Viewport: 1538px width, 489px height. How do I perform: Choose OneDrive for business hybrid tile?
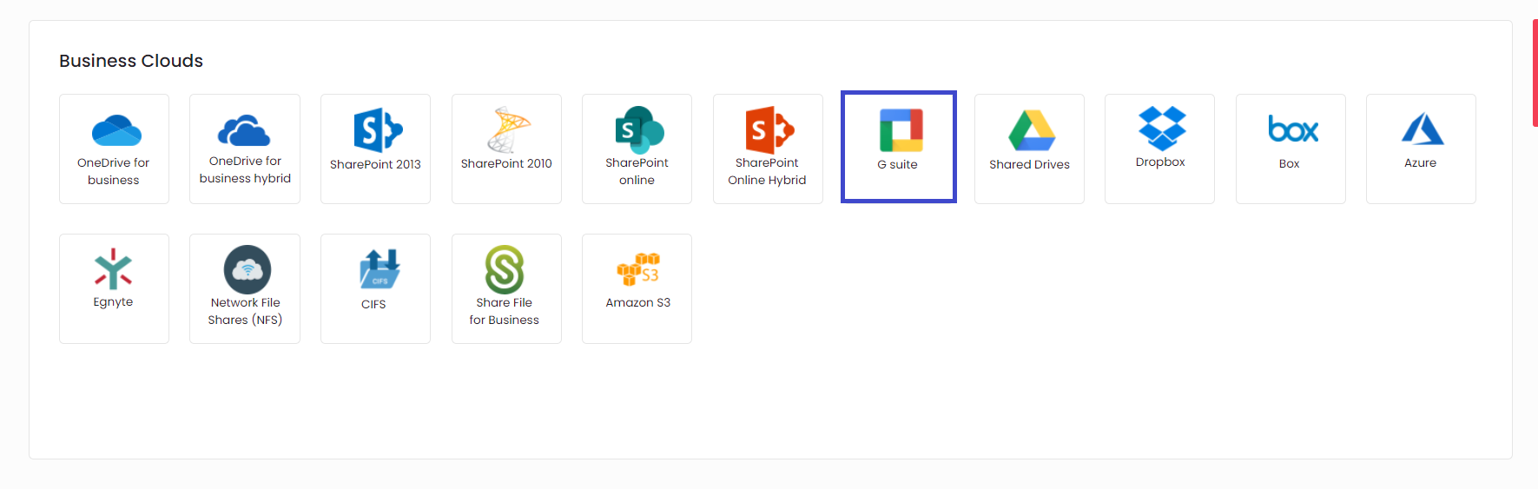[x=245, y=149]
